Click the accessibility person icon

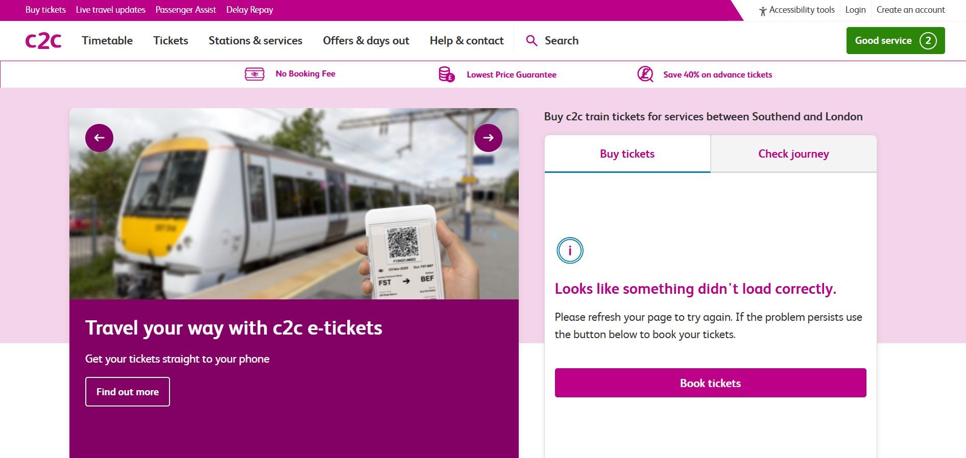763,11
